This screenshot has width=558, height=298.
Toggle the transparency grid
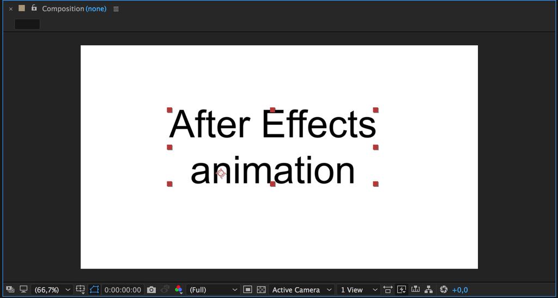261,290
